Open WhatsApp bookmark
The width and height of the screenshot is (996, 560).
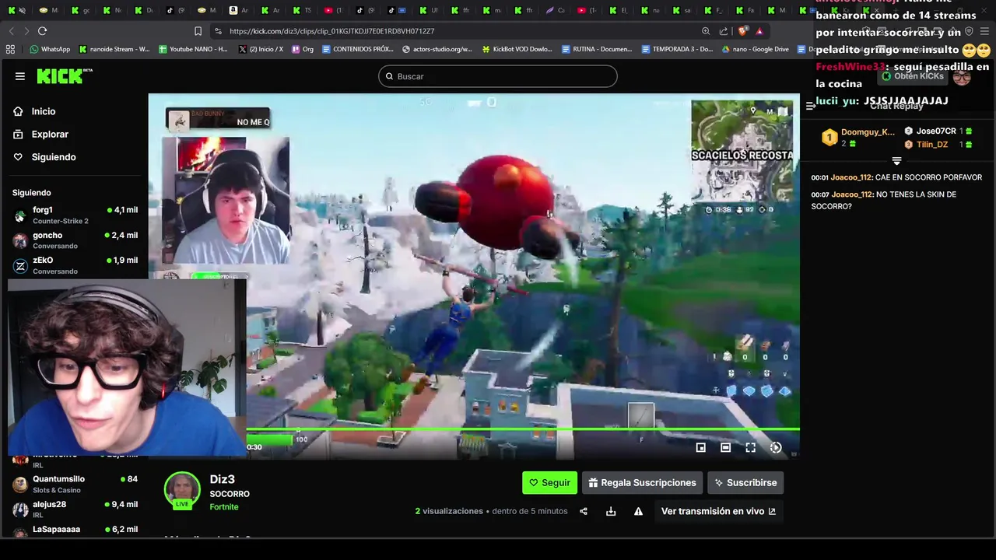pyautogui.click(x=50, y=49)
